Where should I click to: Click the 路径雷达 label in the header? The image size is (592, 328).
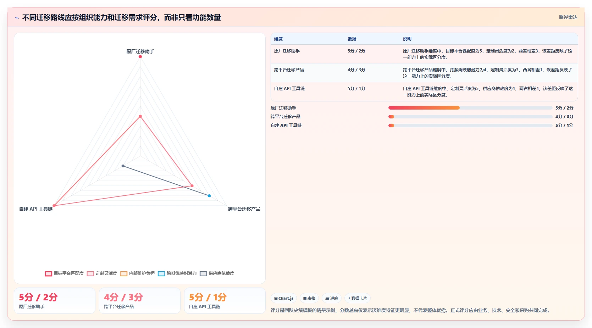point(568,17)
